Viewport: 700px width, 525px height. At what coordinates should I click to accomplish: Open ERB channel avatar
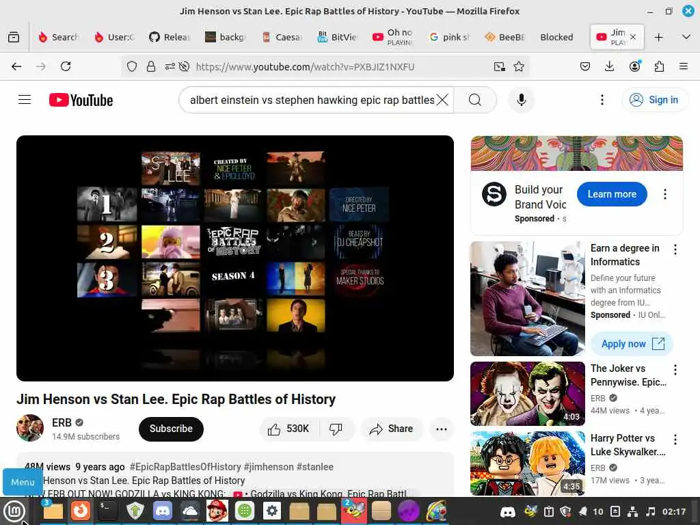click(x=30, y=428)
